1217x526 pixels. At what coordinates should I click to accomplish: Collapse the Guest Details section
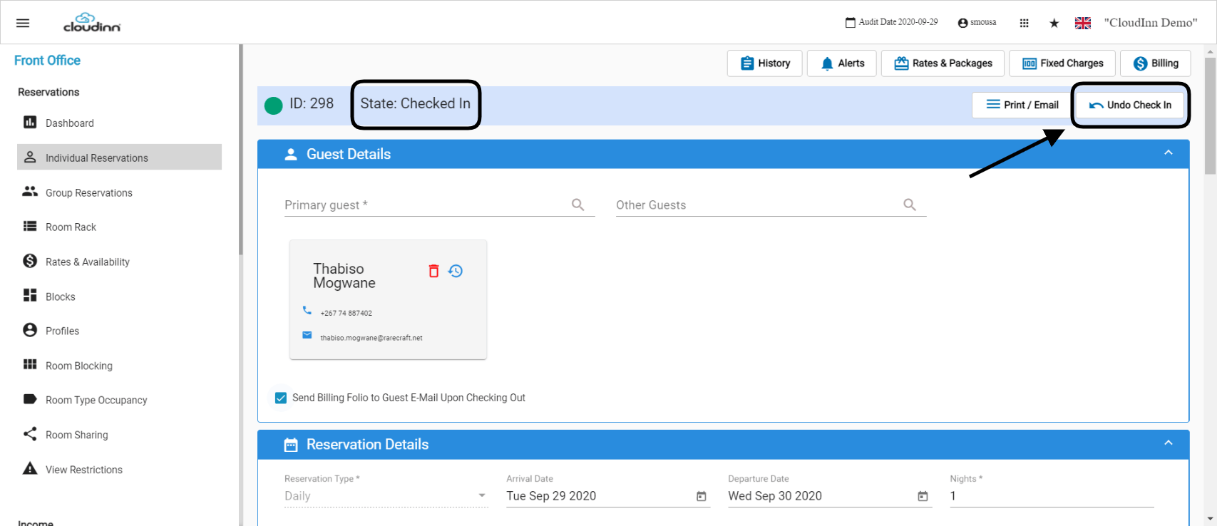click(1168, 153)
